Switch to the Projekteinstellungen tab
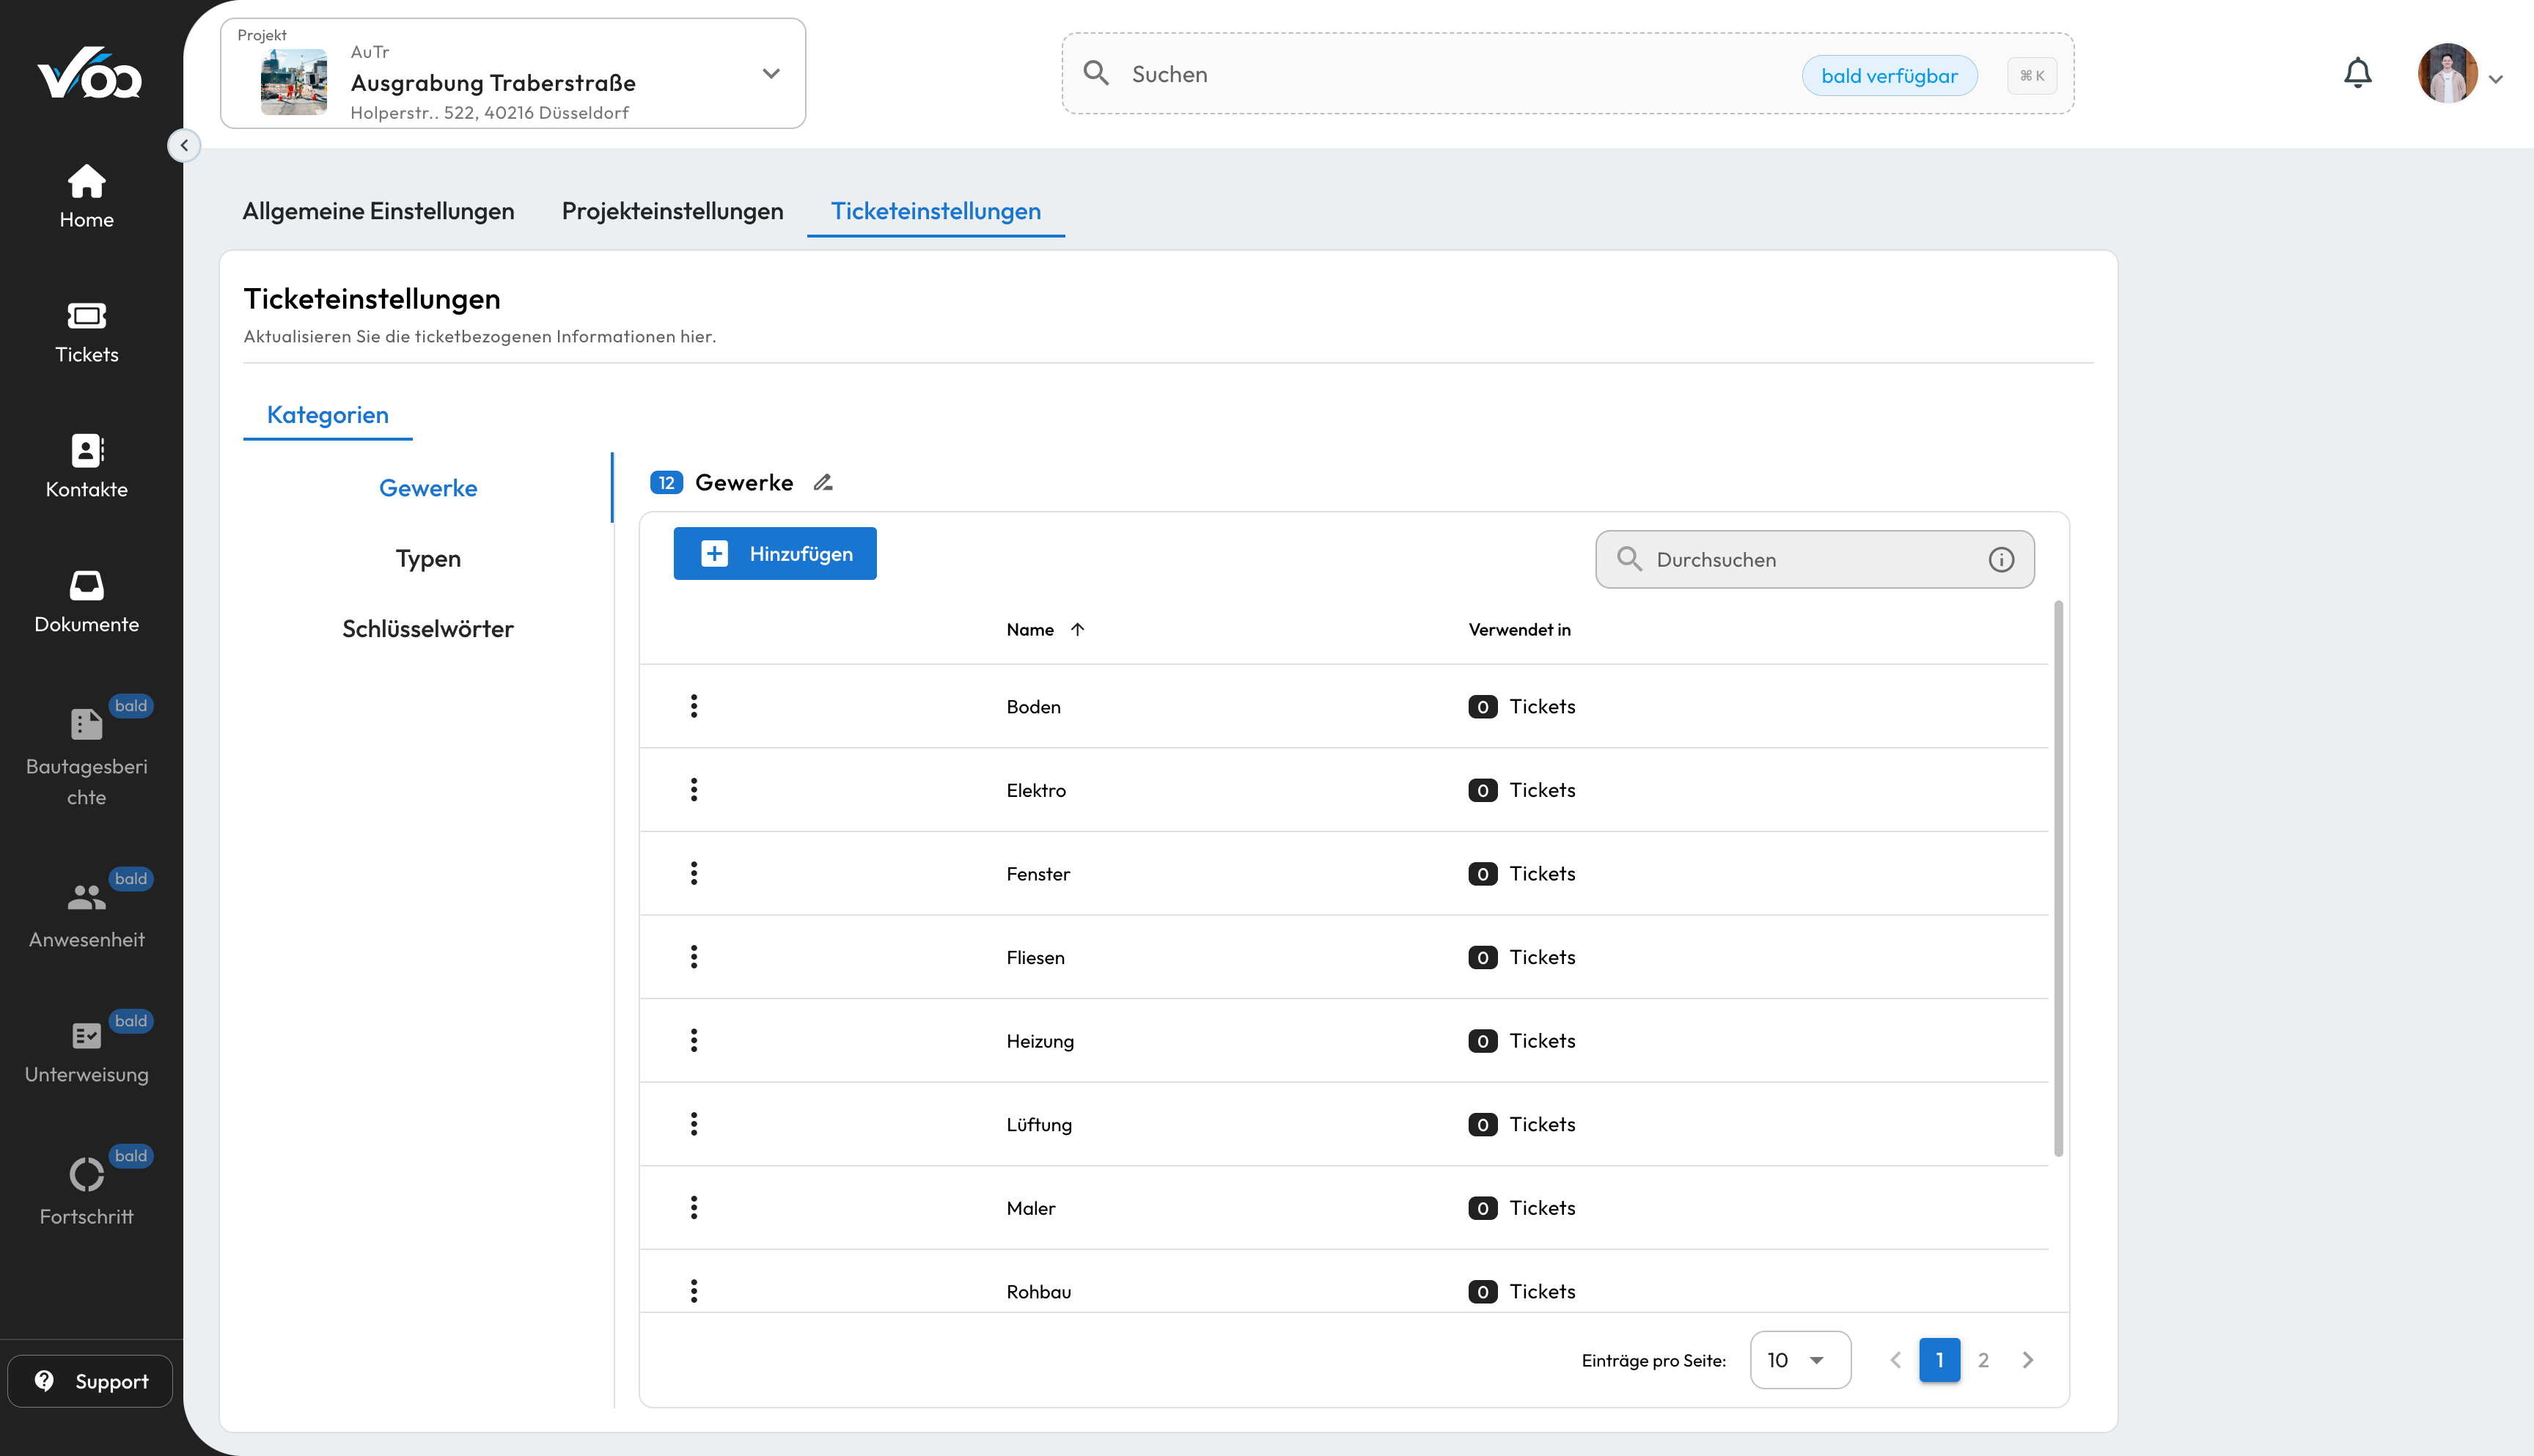Viewport: 2534px width, 1456px height. (671, 211)
